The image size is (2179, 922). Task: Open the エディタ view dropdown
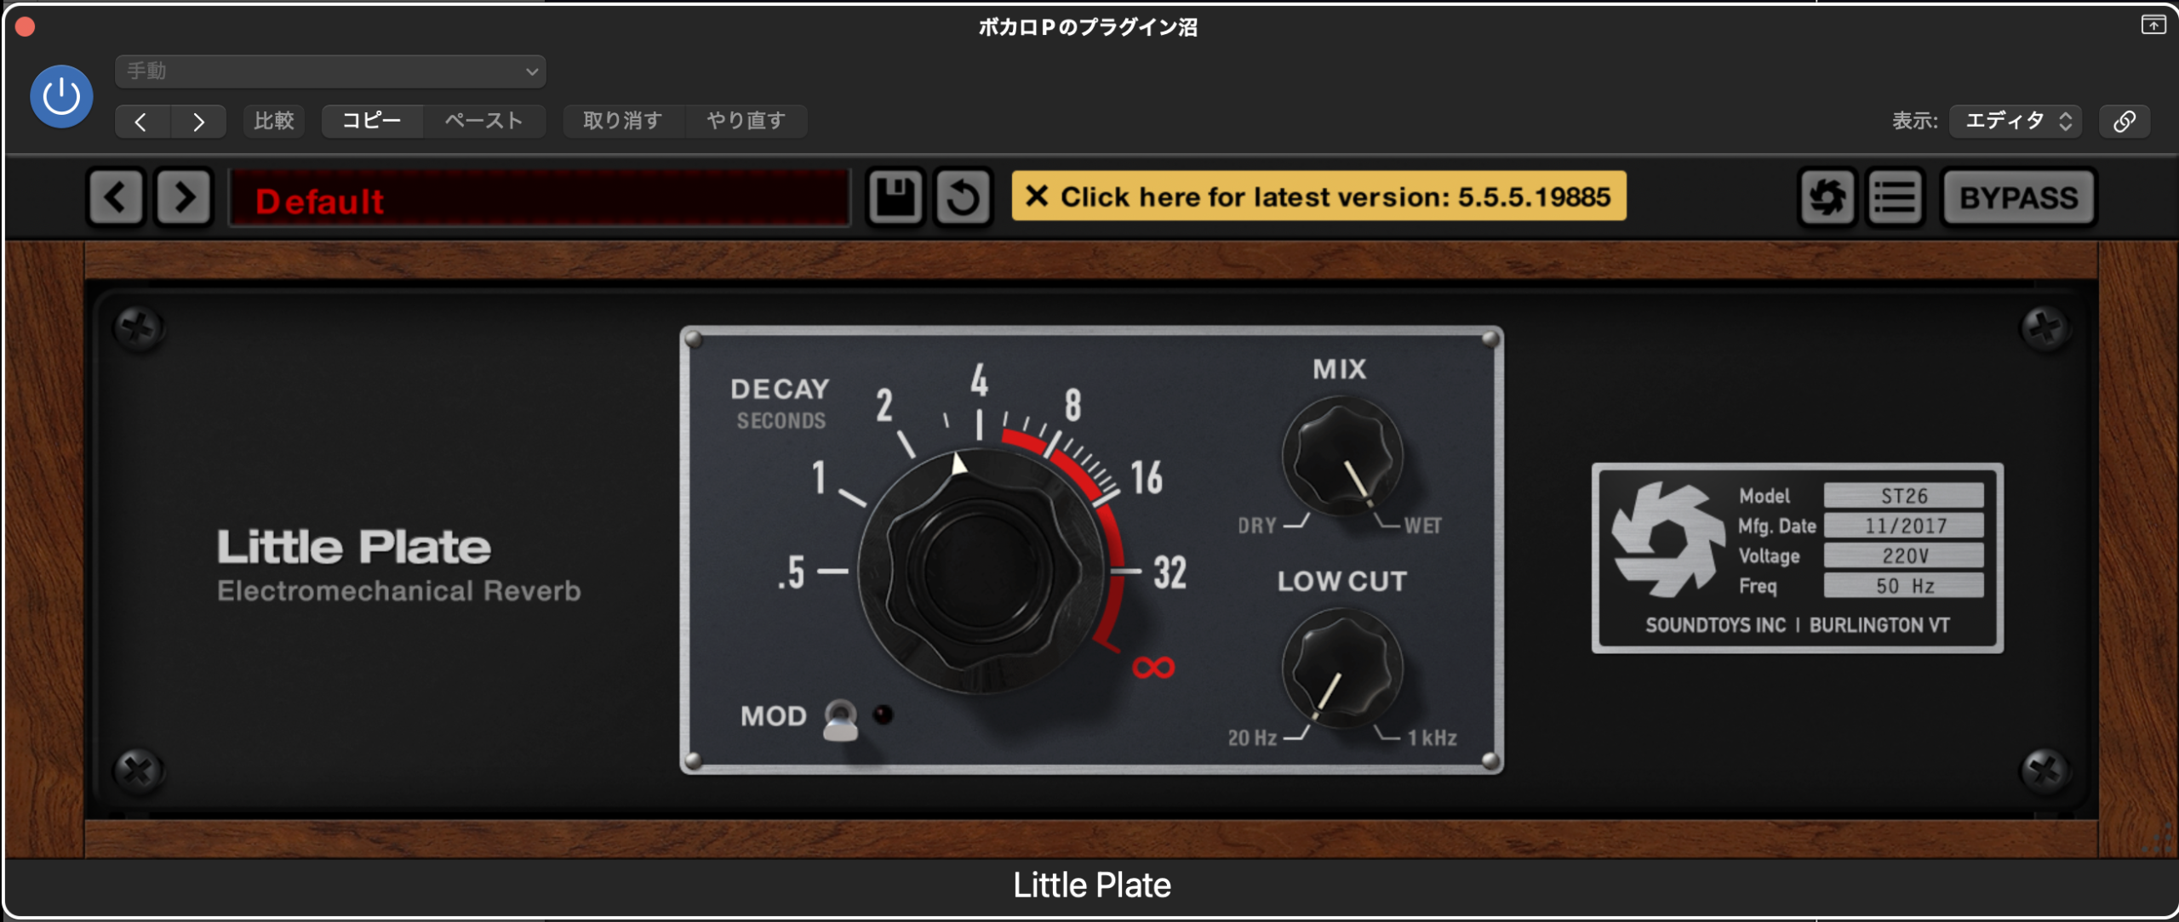pyautogui.click(x=2016, y=121)
